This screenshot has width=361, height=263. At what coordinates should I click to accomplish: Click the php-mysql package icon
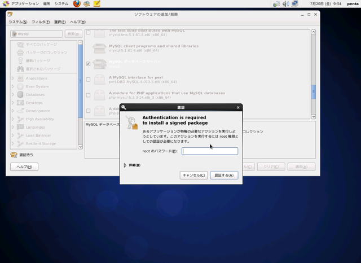coord(99,95)
